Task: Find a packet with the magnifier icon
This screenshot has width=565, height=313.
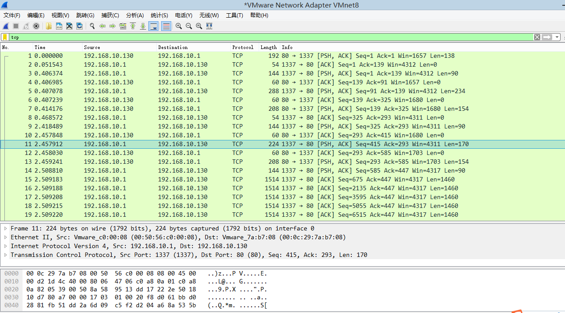Action: 92,26
